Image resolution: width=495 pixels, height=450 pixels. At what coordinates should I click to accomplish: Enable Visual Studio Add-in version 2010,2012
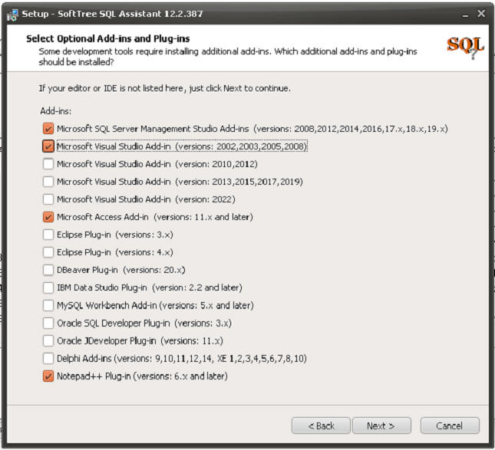point(48,164)
